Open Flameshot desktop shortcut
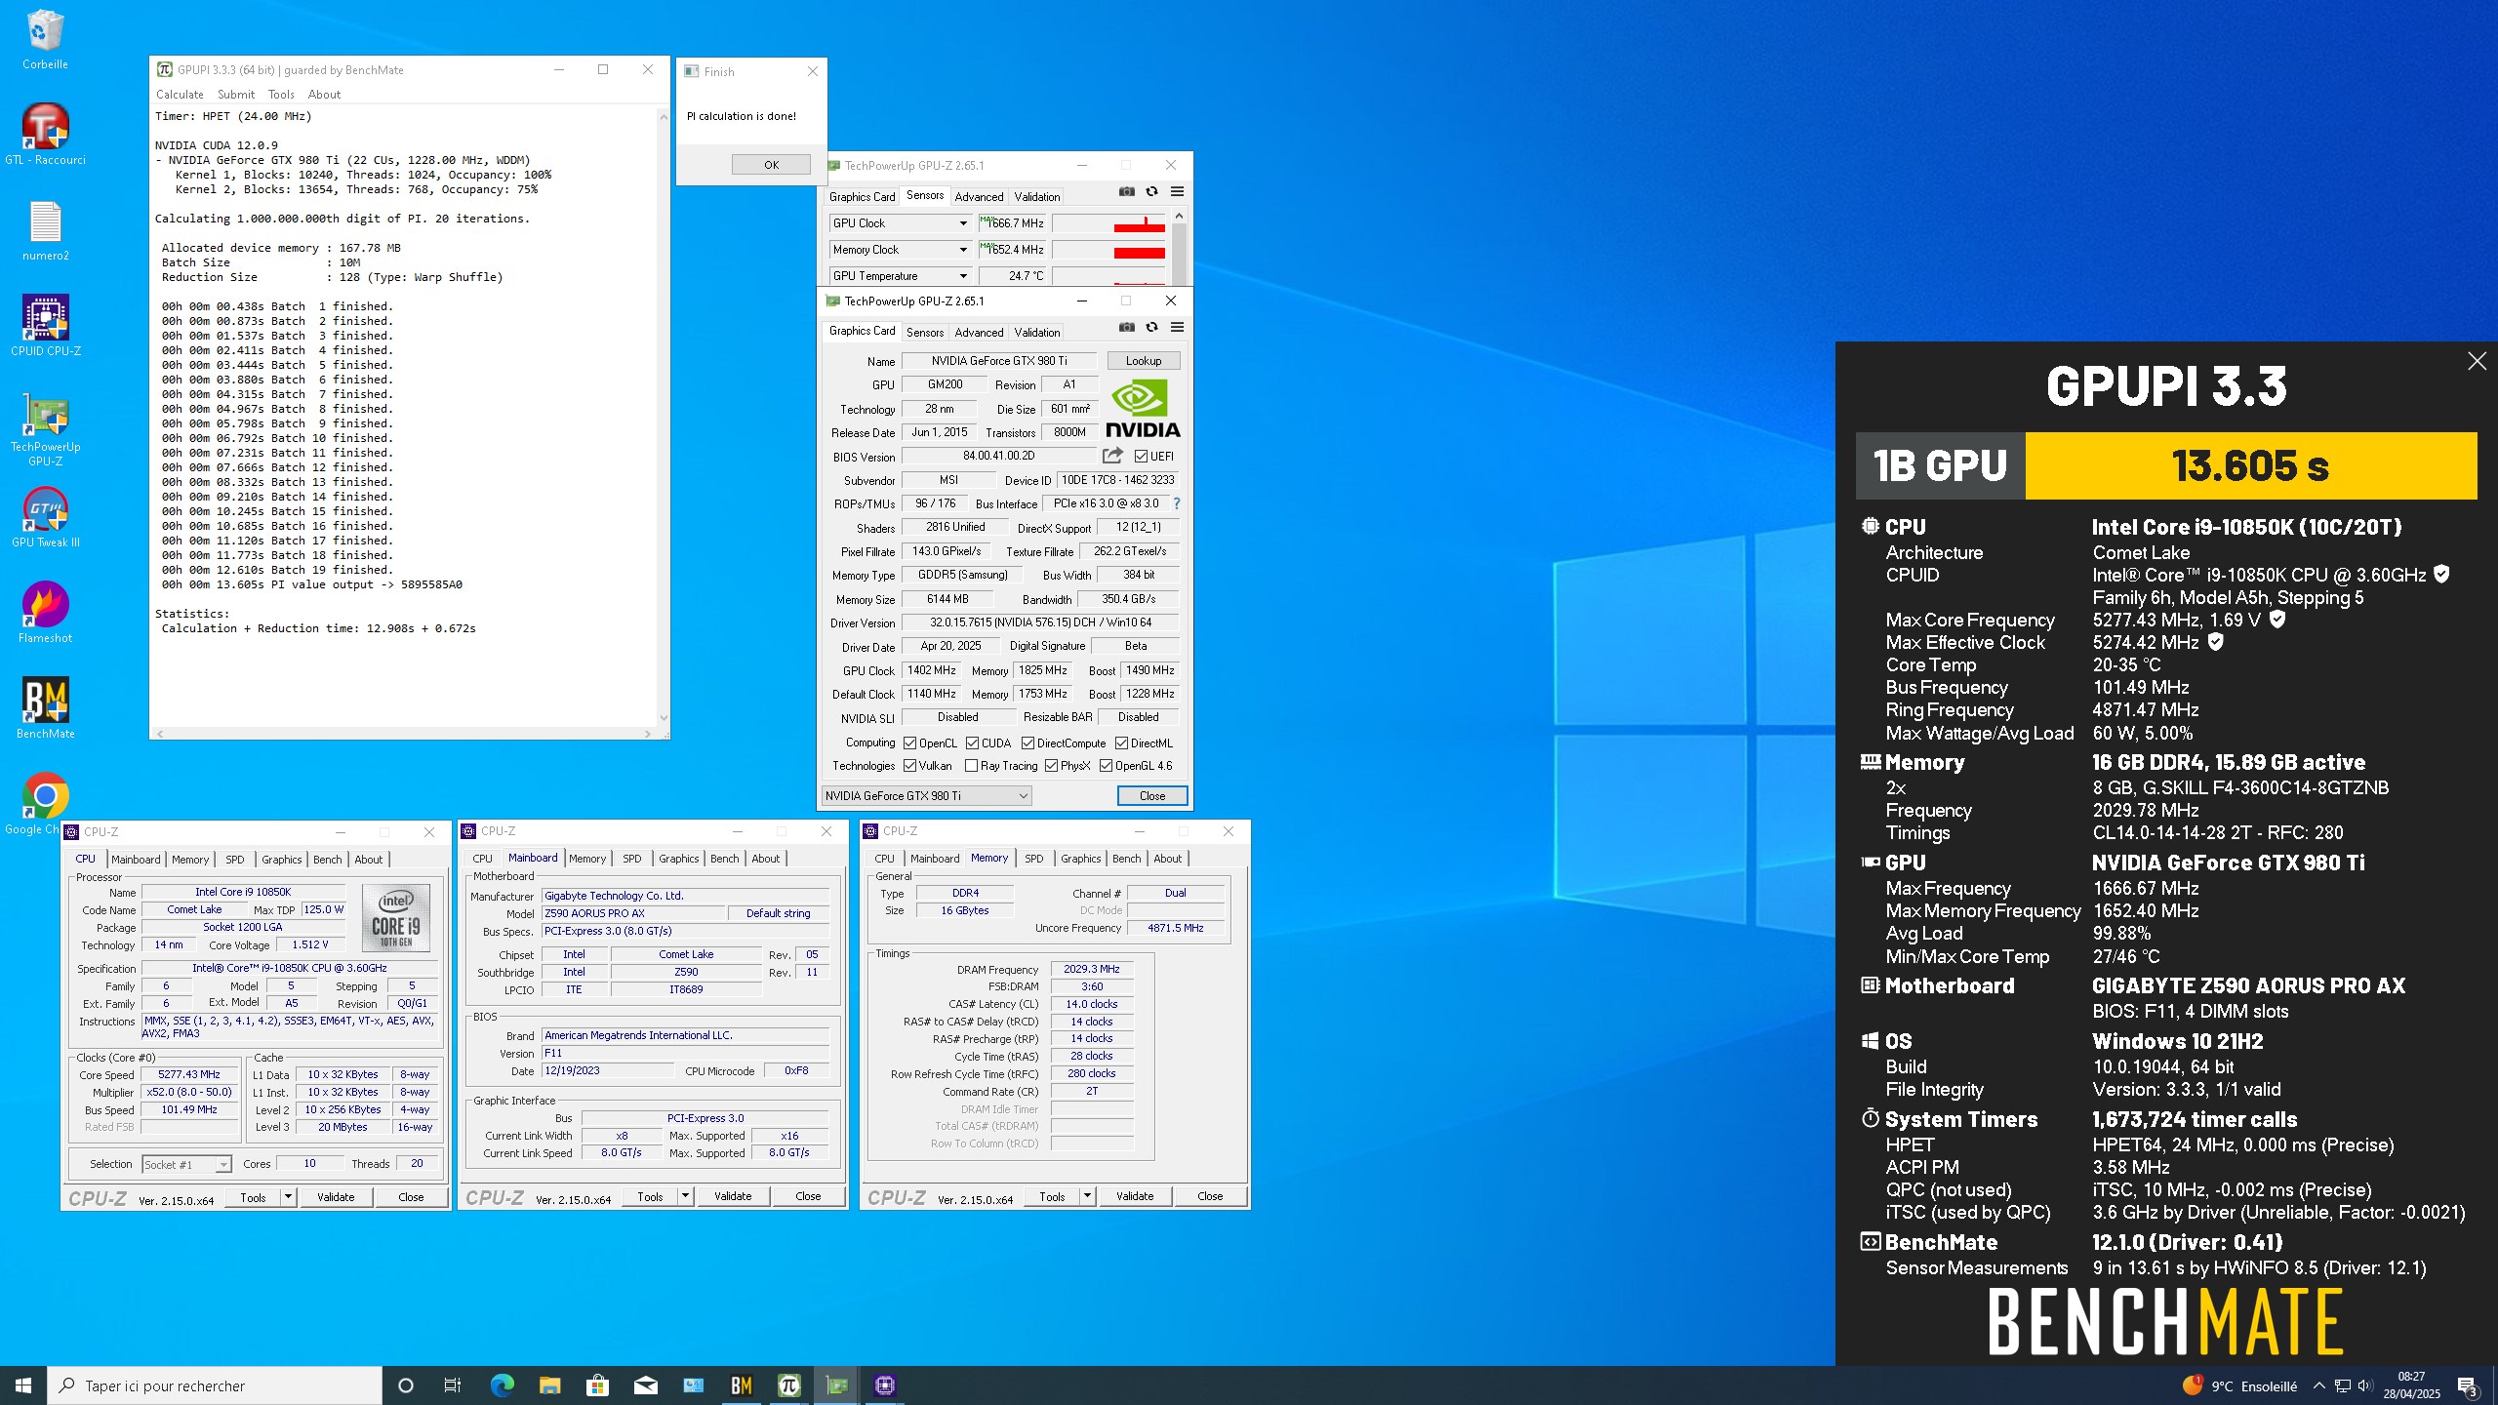 [x=45, y=613]
